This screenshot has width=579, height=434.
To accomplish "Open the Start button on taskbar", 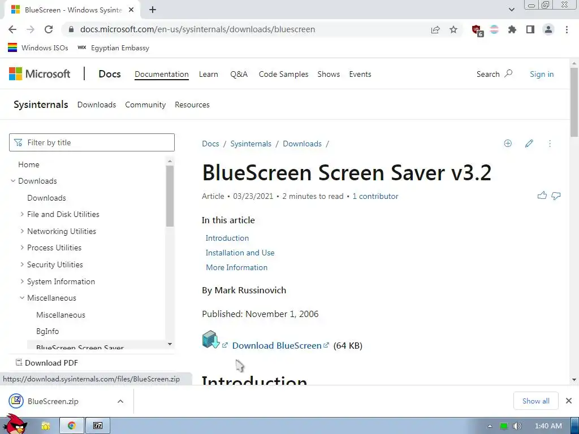I will click(15, 424).
